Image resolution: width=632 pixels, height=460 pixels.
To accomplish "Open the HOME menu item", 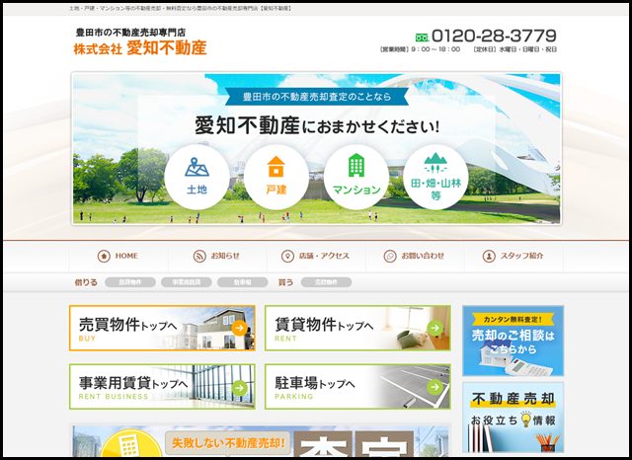I will [x=118, y=257].
